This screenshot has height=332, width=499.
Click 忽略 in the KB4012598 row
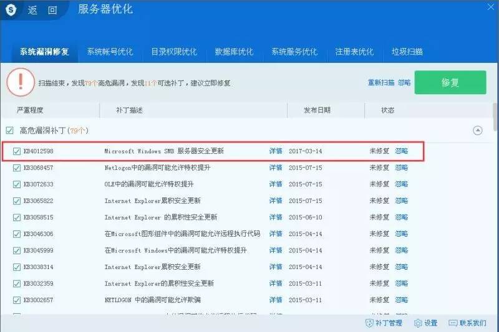(401, 151)
